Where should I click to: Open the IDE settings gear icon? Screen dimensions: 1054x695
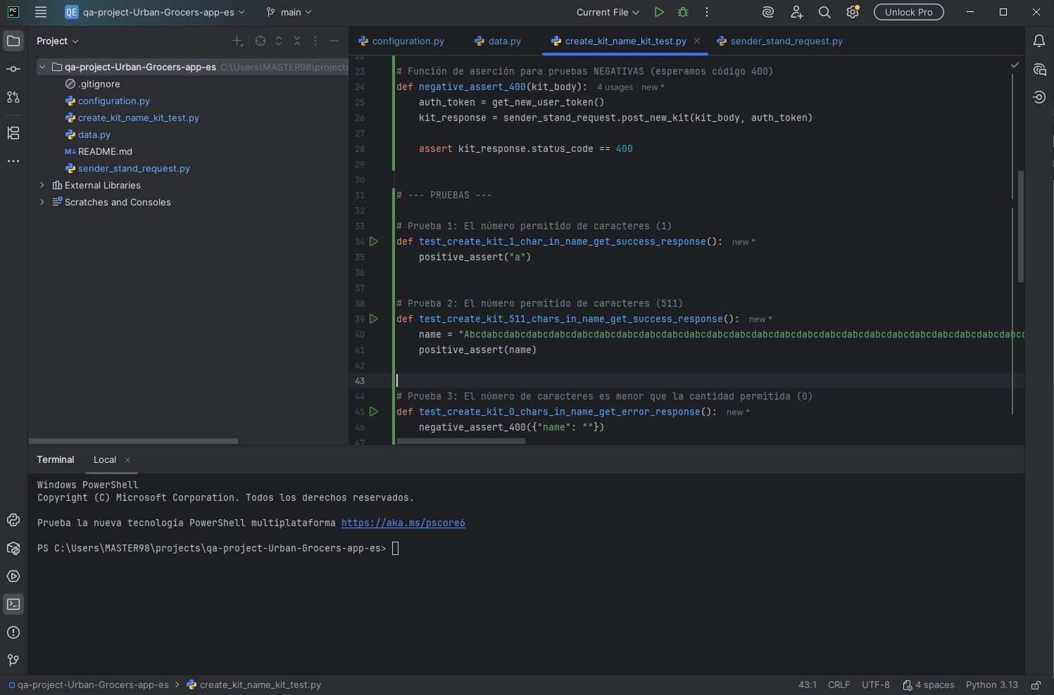click(853, 12)
